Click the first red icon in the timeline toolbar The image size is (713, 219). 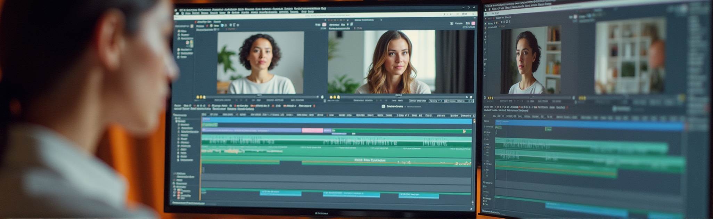click(x=195, y=106)
